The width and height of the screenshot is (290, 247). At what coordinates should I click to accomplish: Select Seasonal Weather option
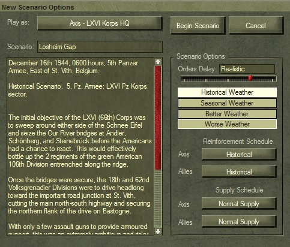click(x=227, y=103)
